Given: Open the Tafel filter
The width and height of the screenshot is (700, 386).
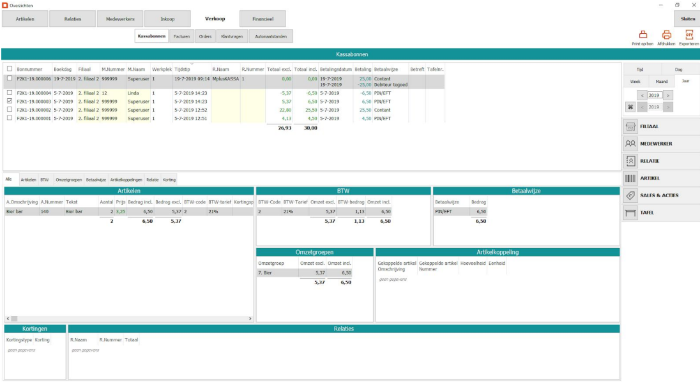Looking at the screenshot, I should (x=660, y=212).
